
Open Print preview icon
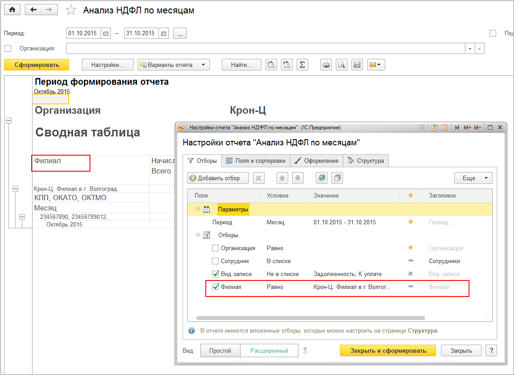(x=341, y=65)
